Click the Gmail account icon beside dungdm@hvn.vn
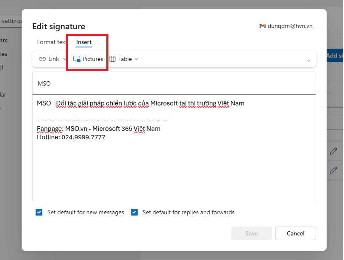 coord(262,26)
